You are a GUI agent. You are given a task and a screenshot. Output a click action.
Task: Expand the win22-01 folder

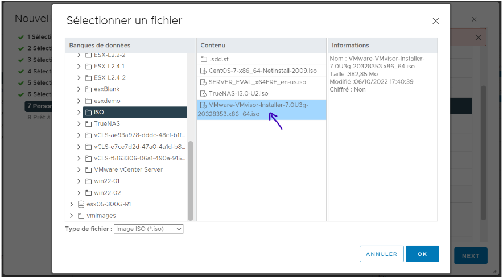[79, 181]
